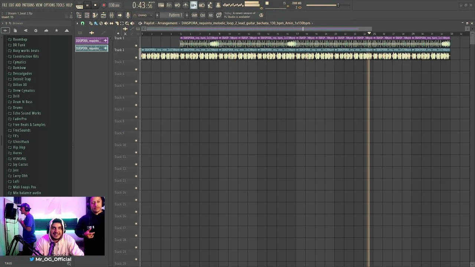Show the plugin database icon in Browser
475x267 pixels.
point(26,30)
